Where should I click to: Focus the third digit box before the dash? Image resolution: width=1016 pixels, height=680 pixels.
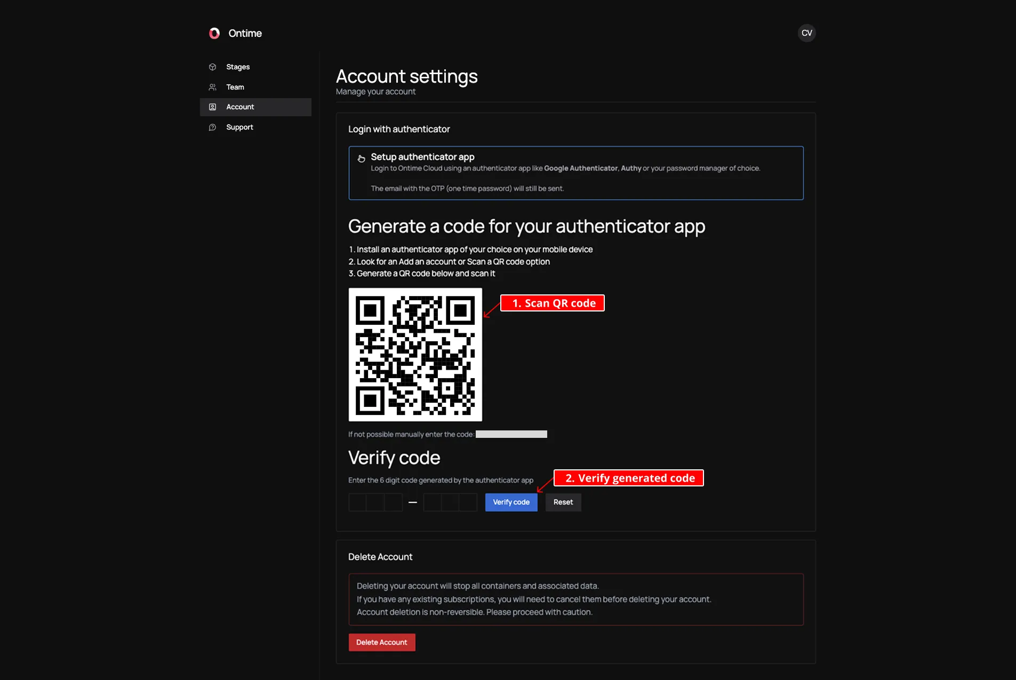point(394,502)
